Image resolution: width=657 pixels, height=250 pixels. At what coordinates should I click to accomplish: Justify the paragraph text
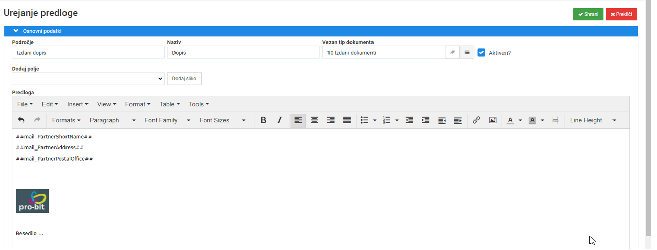[347, 120]
